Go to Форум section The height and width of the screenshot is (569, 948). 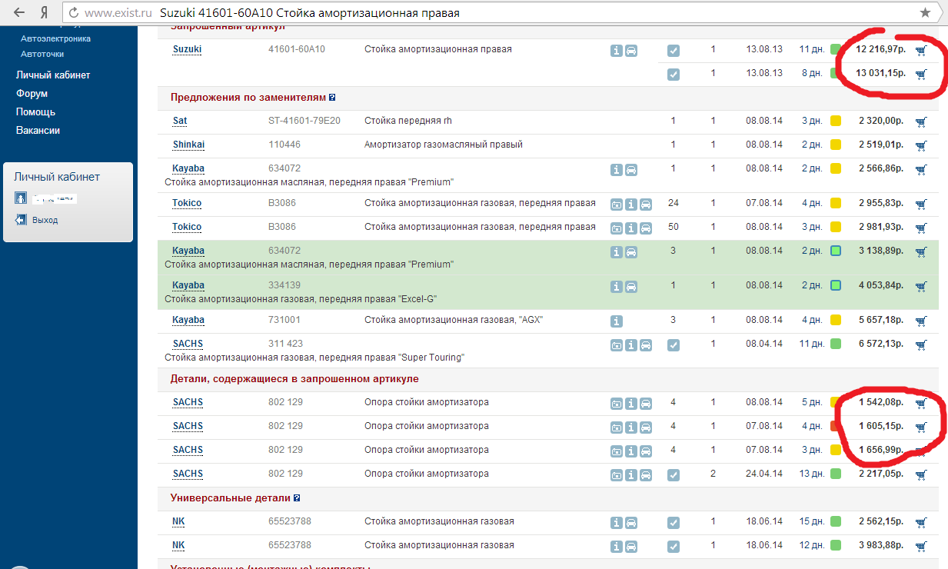click(x=32, y=93)
